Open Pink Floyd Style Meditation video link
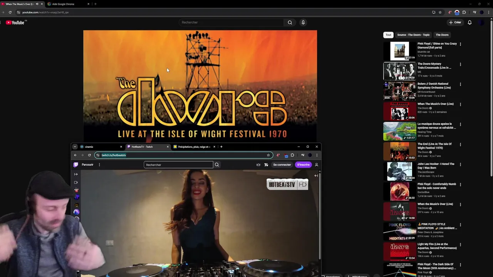The height and width of the screenshot is (277, 493). tap(437, 226)
